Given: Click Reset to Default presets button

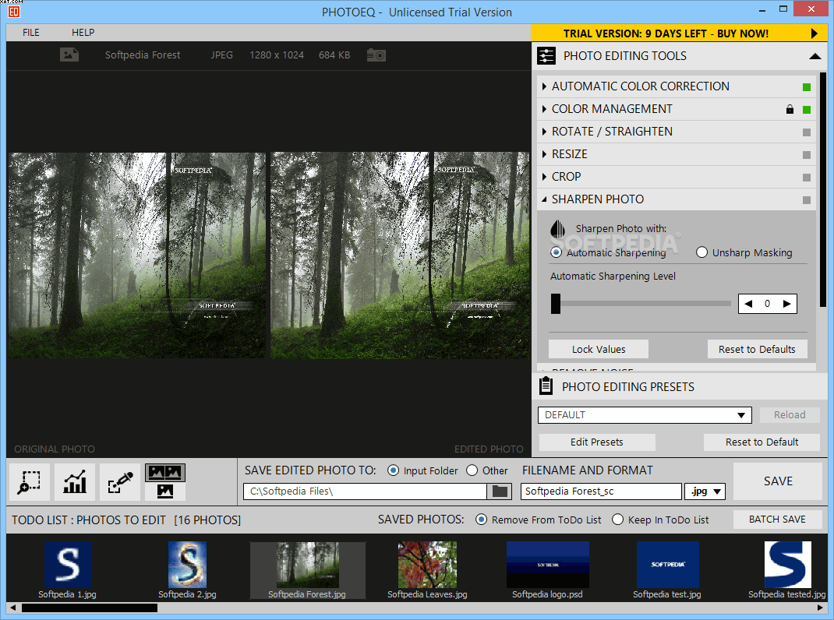Looking at the screenshot, I should pyautogui.click(x=762, y=442).
